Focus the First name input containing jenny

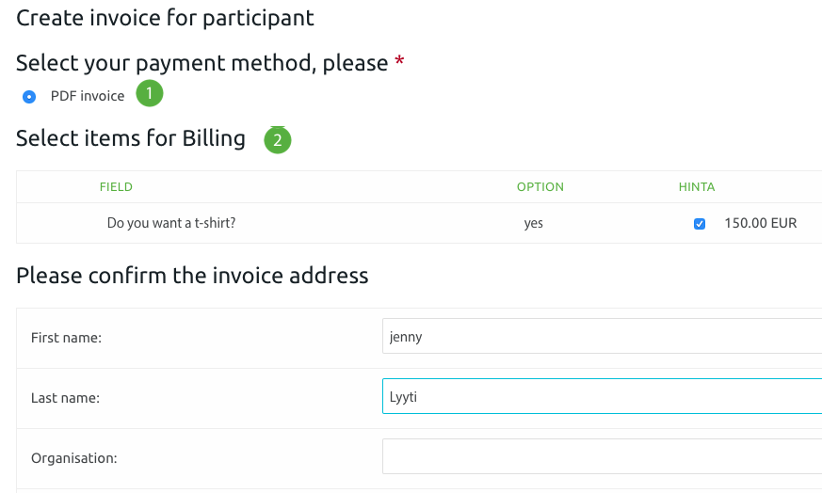click(602, 336)
